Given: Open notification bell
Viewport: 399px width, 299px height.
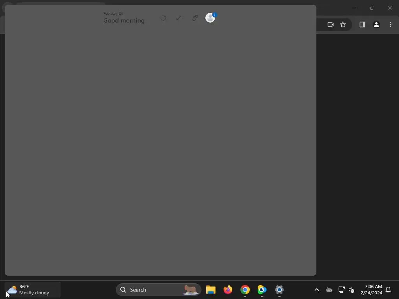Looking at the screenshot, I should [388, 290].
